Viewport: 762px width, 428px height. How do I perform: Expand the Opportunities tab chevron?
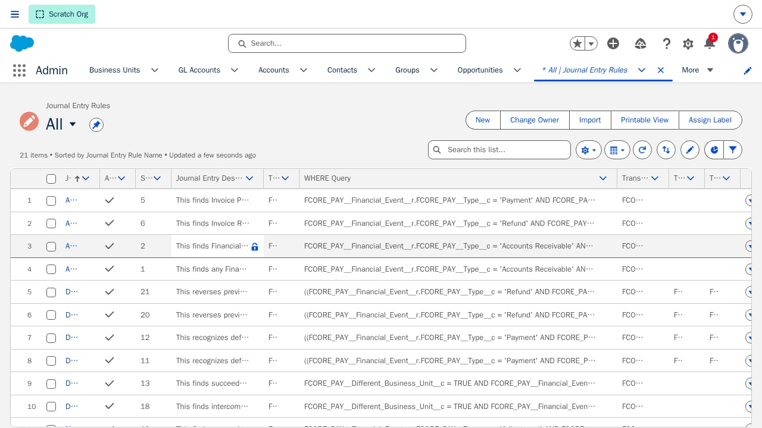click(517, 70)
